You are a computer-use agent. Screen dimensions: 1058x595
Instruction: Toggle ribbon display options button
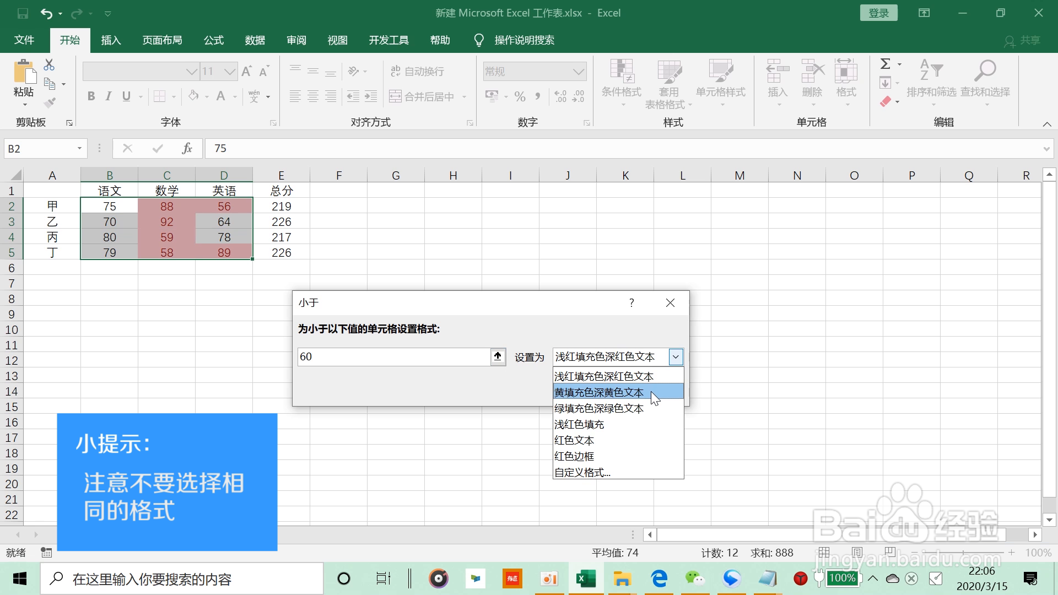(924, 13)
